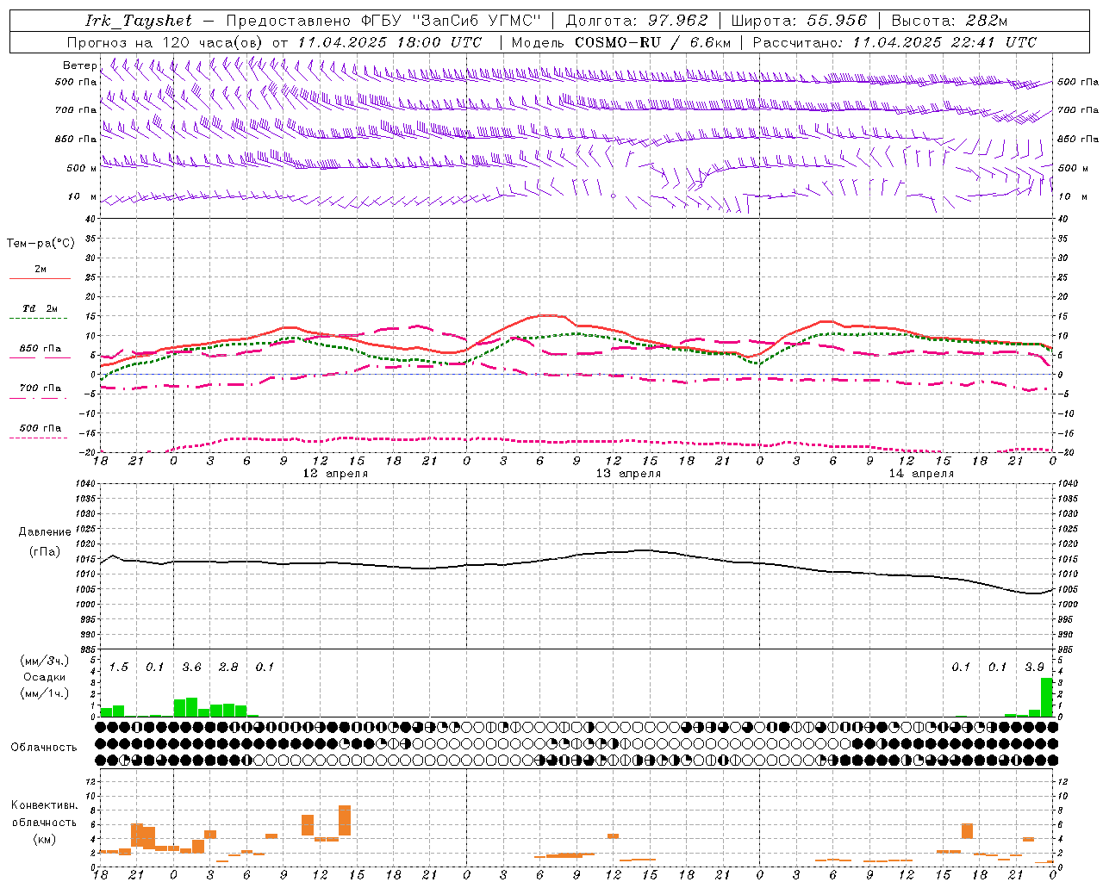Image resolution: width=1103 pixels, height=882 pixels.
Task: Select the 'Долгота: 97.962' header field
Action: click(636, 21)
